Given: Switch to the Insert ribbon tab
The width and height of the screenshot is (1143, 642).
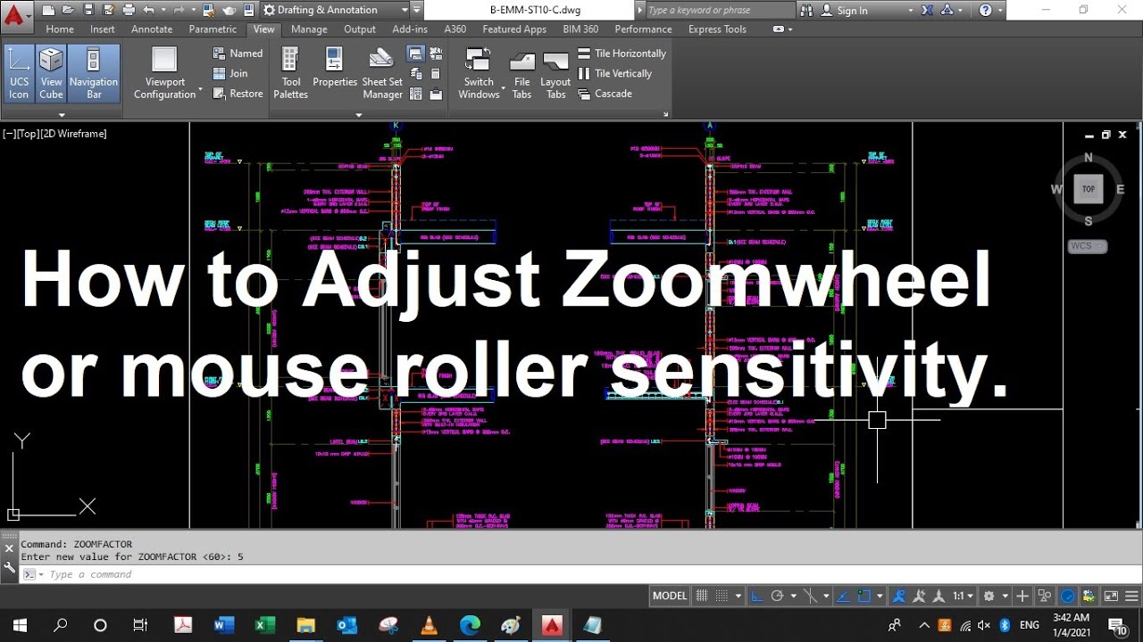Looking at the screenshot, I should 102,29.
